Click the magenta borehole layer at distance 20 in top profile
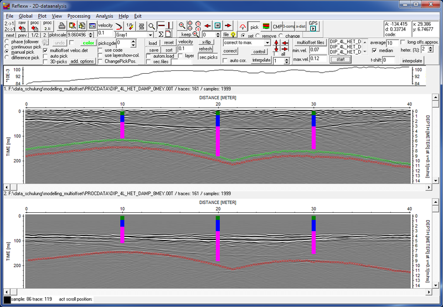 pos(218,141)
